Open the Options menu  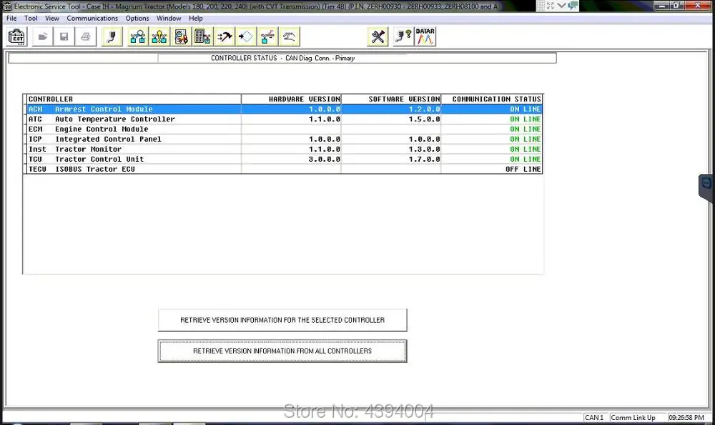coord(137,19)
